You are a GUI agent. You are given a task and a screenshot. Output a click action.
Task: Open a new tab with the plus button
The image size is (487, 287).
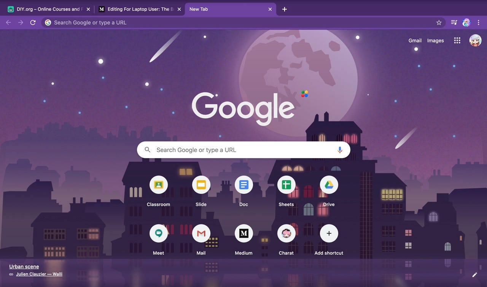click(285, 9)
